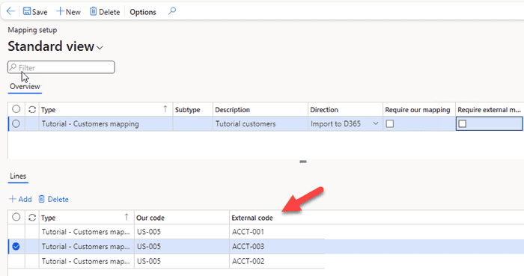Deselect the ACCT-003 row checkmark
Image resolution: width=524 pixels, height=276 pixels.
point(16,247)
